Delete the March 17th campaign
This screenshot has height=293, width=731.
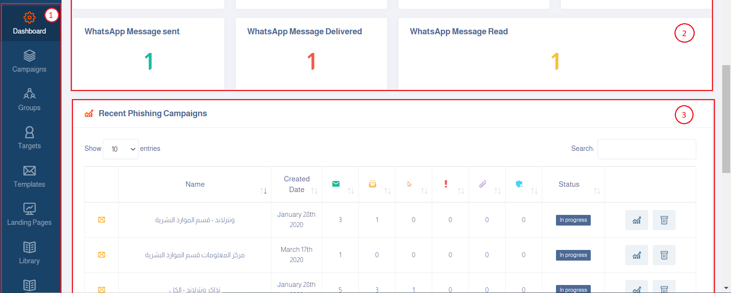664,255
